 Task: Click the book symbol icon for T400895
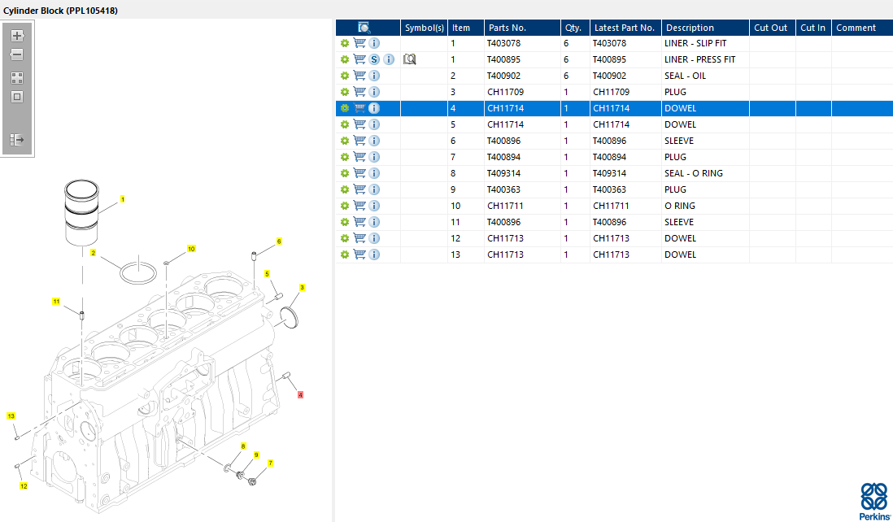[x=410, y=59]
